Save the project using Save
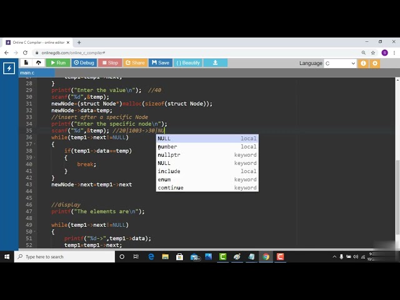This screenshot has width=400, height=300. 161,62
